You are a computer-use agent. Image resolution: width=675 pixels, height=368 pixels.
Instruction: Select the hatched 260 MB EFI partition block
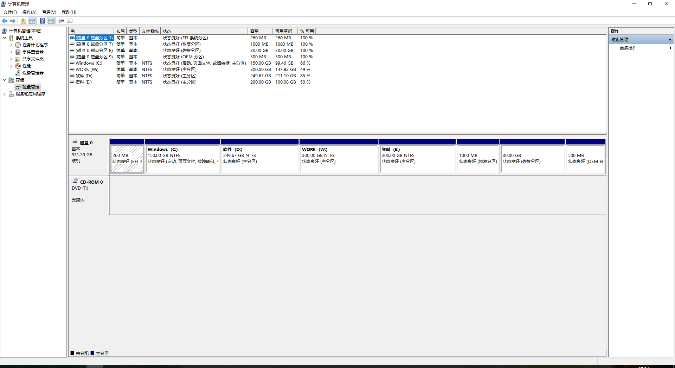127,156
